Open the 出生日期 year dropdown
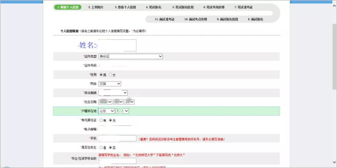Screen dimensions: 337x168 [105, 102]
